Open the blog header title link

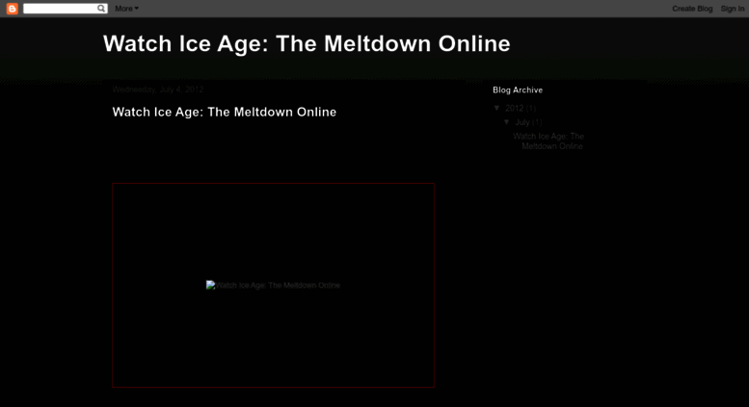pyautogui.click(x=307, y=44)
